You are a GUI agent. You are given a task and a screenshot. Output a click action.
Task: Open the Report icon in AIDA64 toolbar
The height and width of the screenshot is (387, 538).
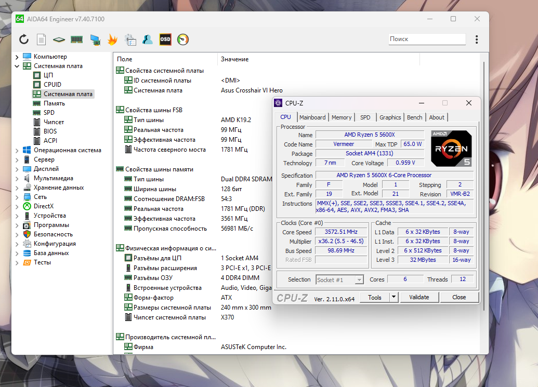pyautogui.click(x=41, y=39)
